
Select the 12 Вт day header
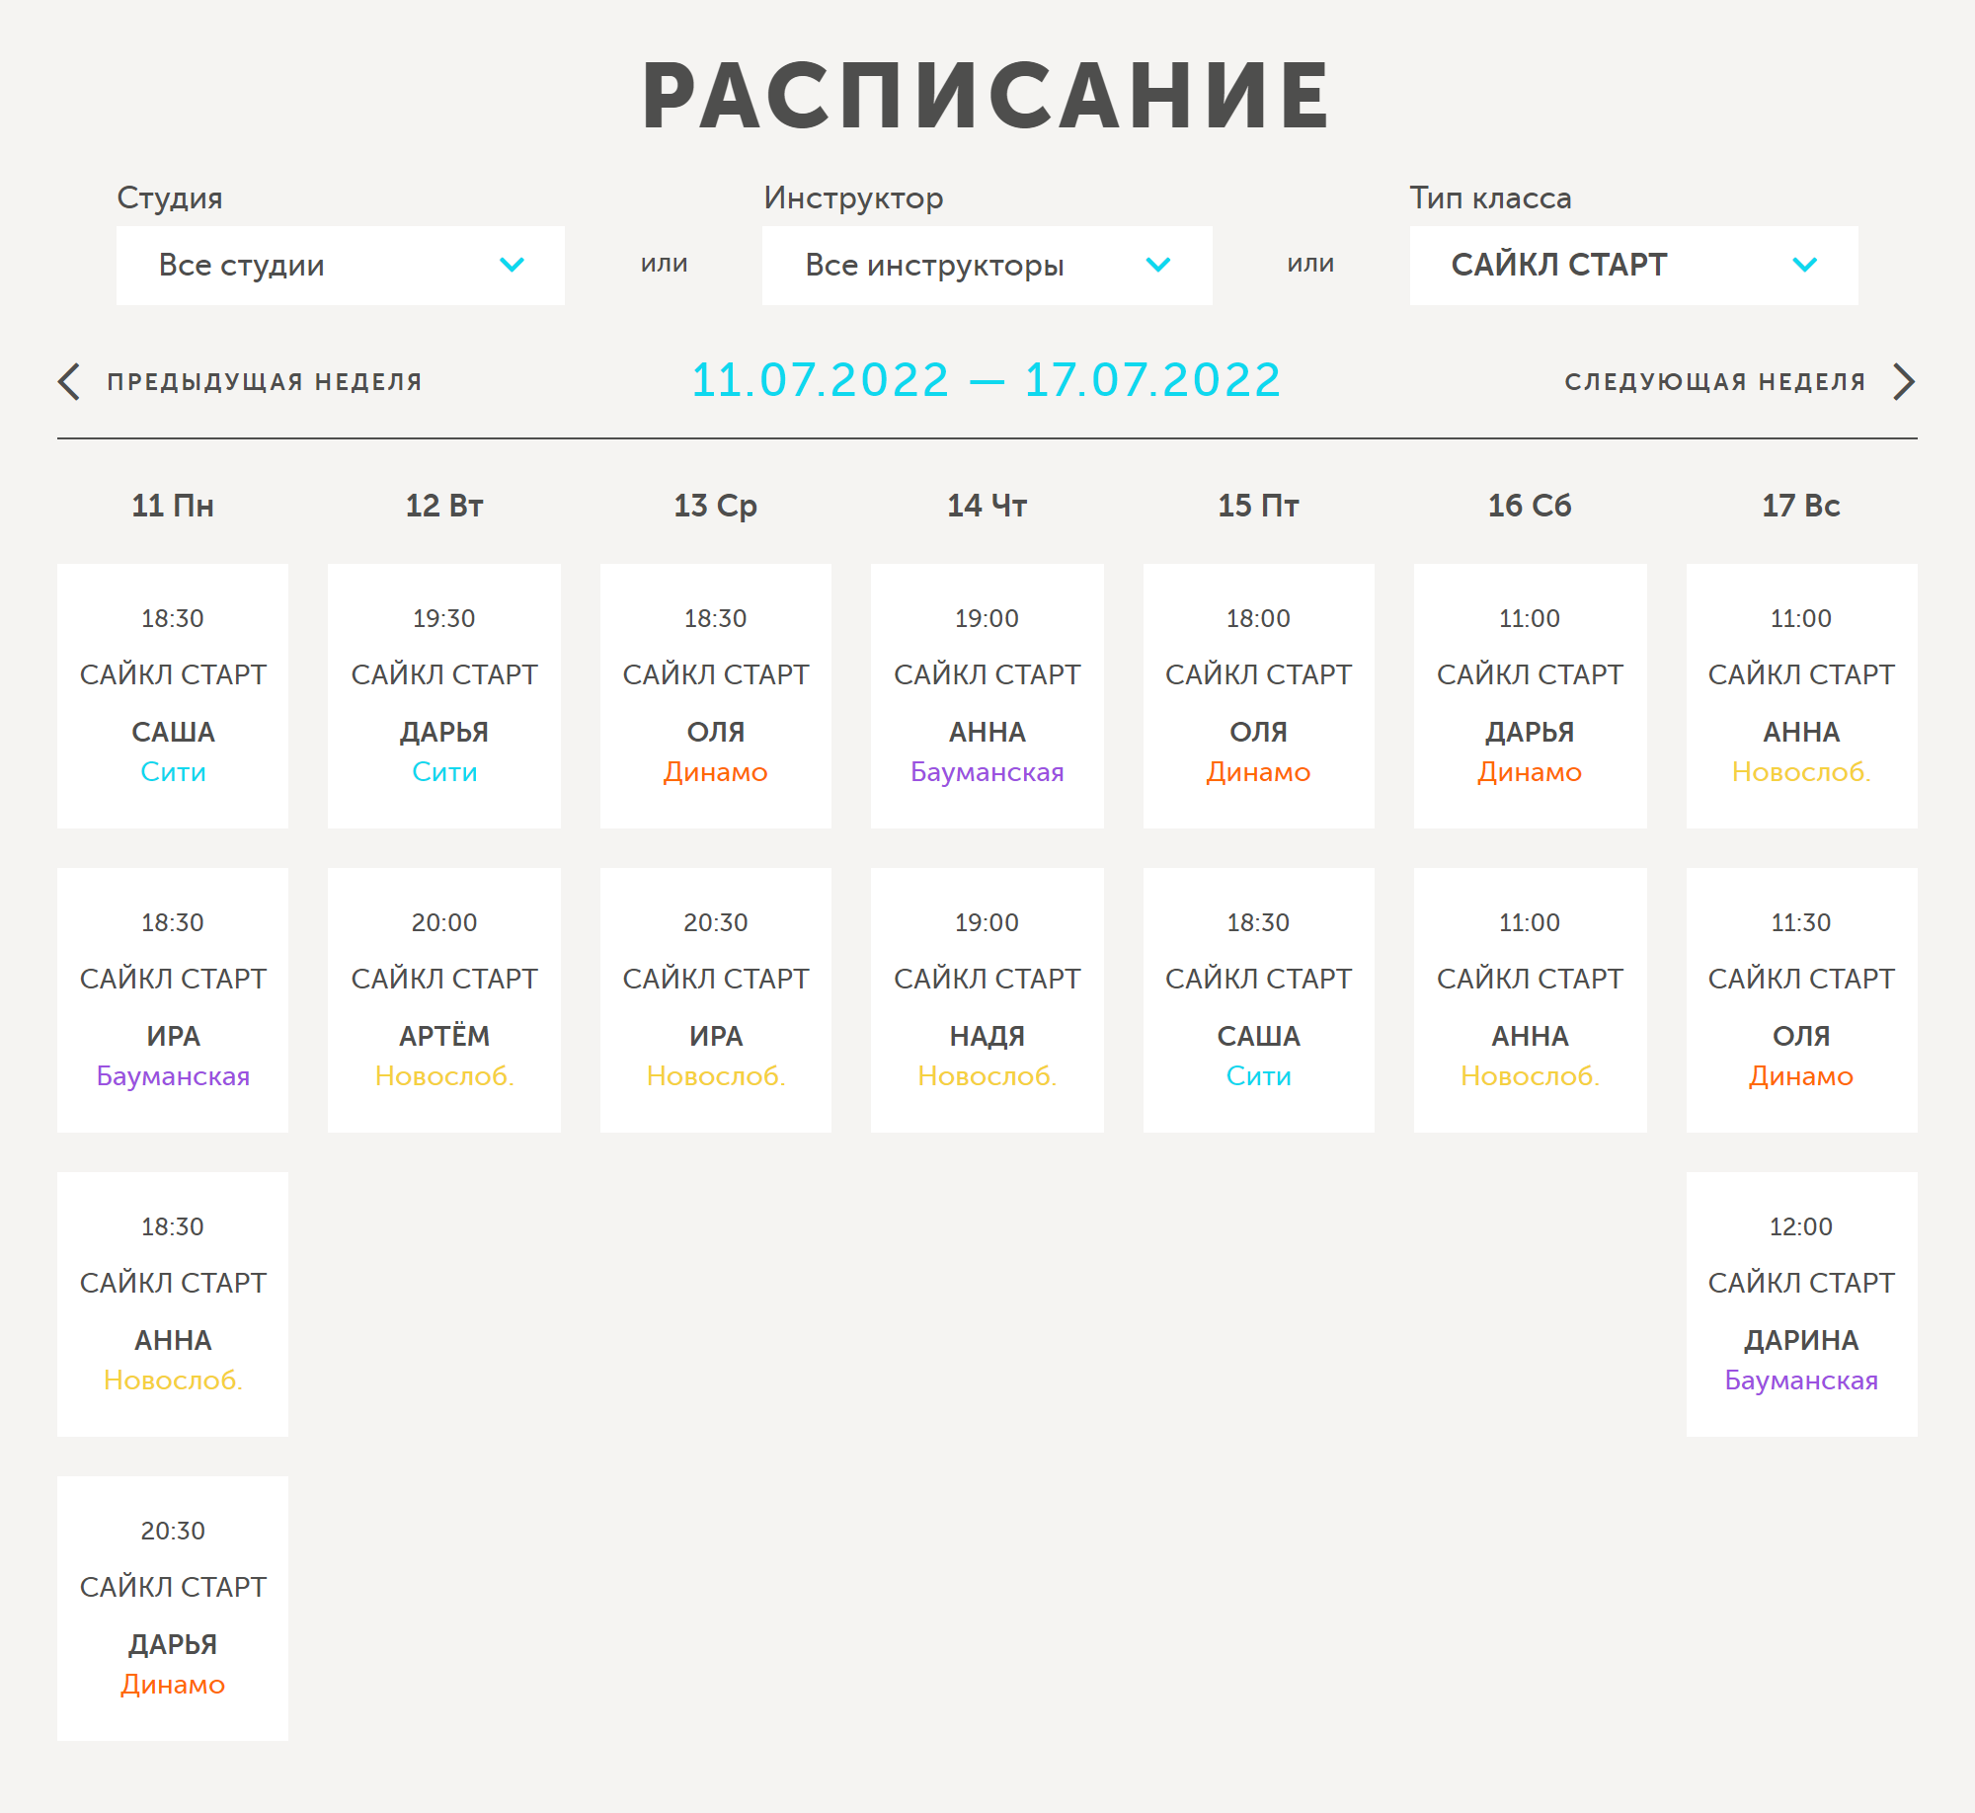pyautogui.click(x=444, y=506)
